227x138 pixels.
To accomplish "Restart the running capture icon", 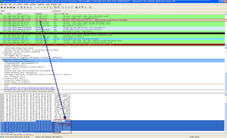I will (14, 8).
